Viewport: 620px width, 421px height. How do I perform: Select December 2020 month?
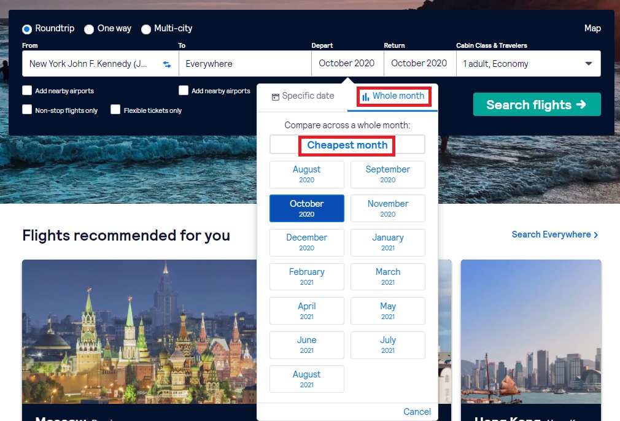[307, 242]
